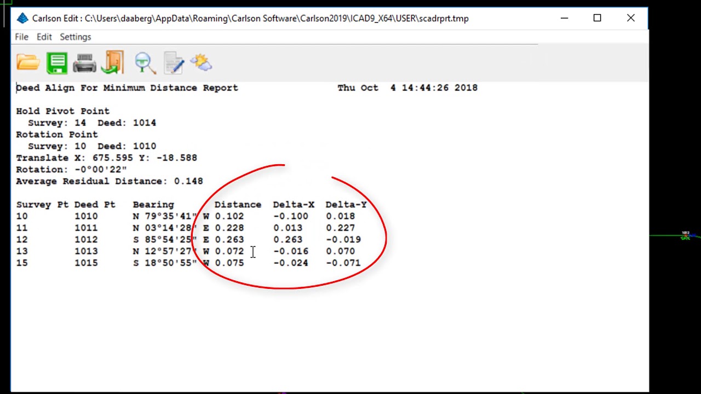Click the 'Rotation Point' line

[57, 135]
